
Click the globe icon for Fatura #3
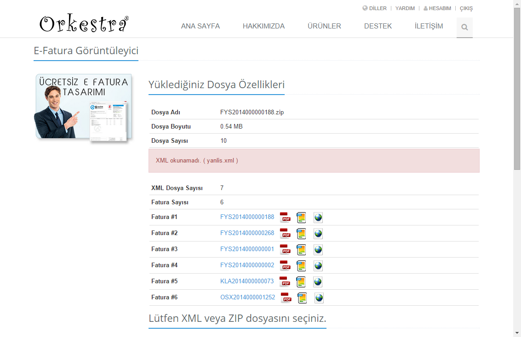(x=318, y=249)
